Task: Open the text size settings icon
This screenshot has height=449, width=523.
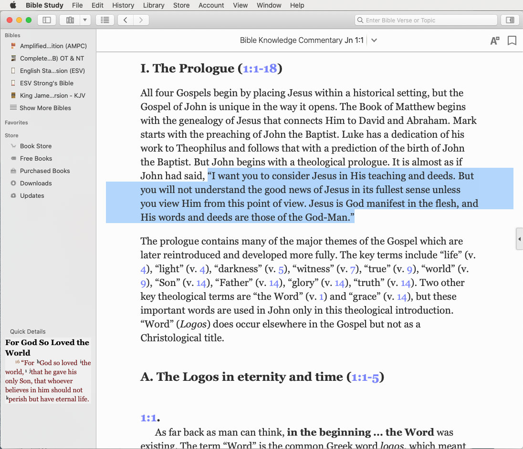Action: [495, 41]
